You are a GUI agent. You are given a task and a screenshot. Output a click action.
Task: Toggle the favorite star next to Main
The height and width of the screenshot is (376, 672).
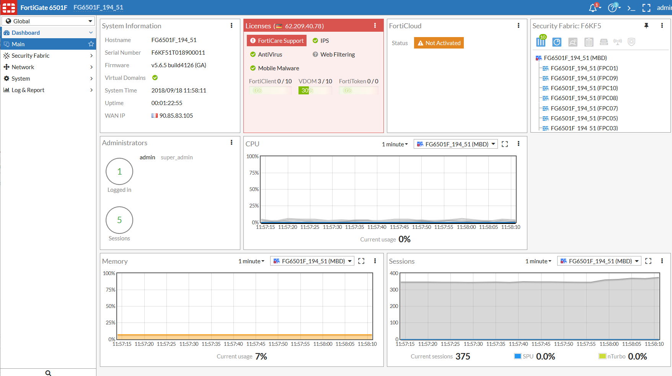91,44
